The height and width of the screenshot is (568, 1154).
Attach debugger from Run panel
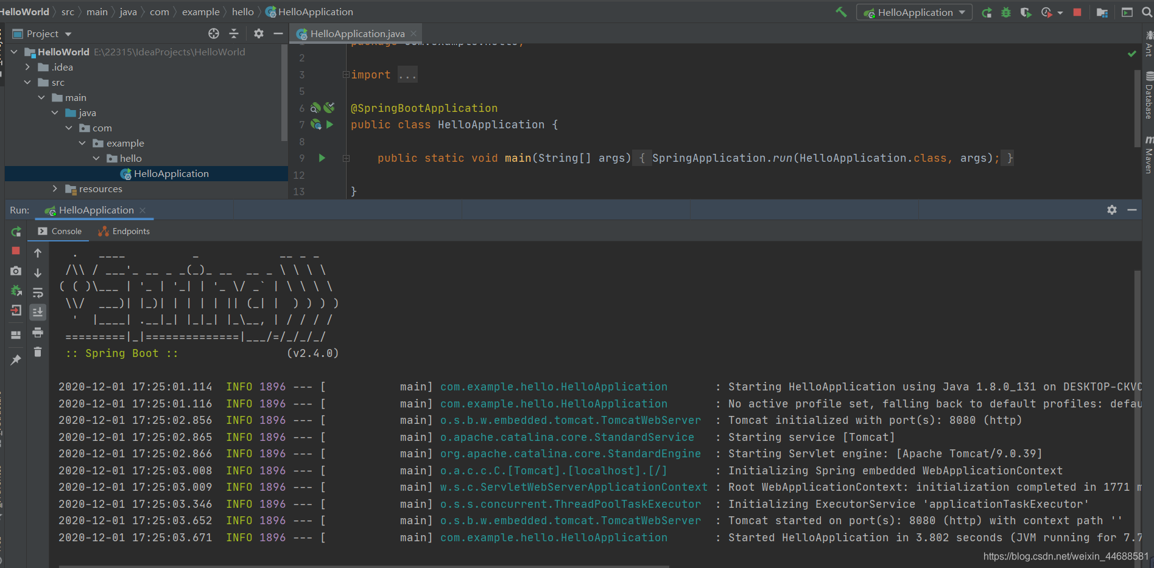click(x=16, y=291)
